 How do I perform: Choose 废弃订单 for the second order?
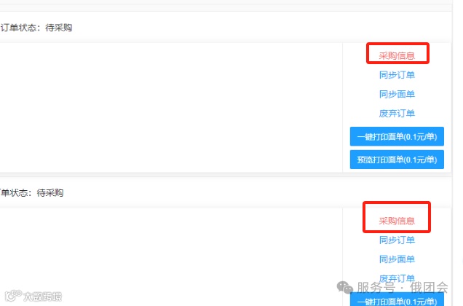397,278
